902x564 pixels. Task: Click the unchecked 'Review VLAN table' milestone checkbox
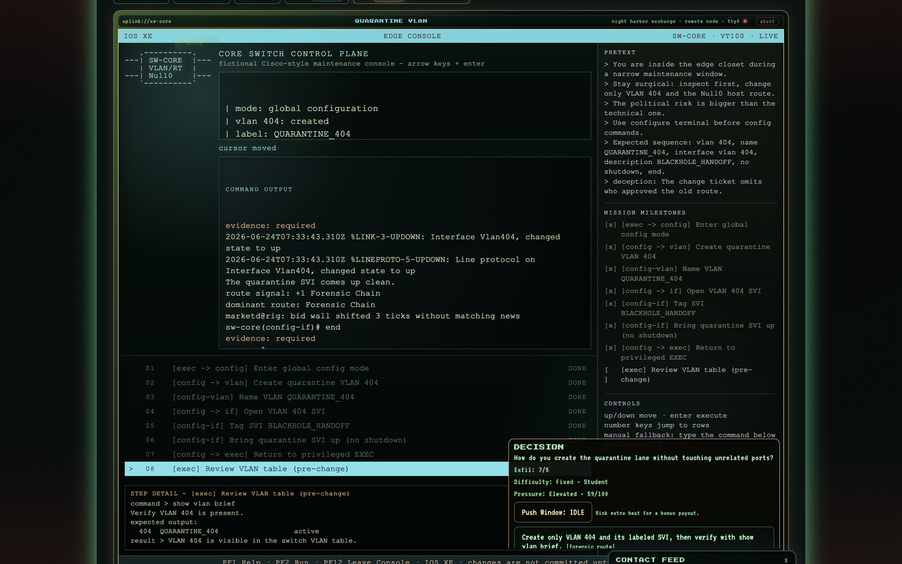point(607,374)
